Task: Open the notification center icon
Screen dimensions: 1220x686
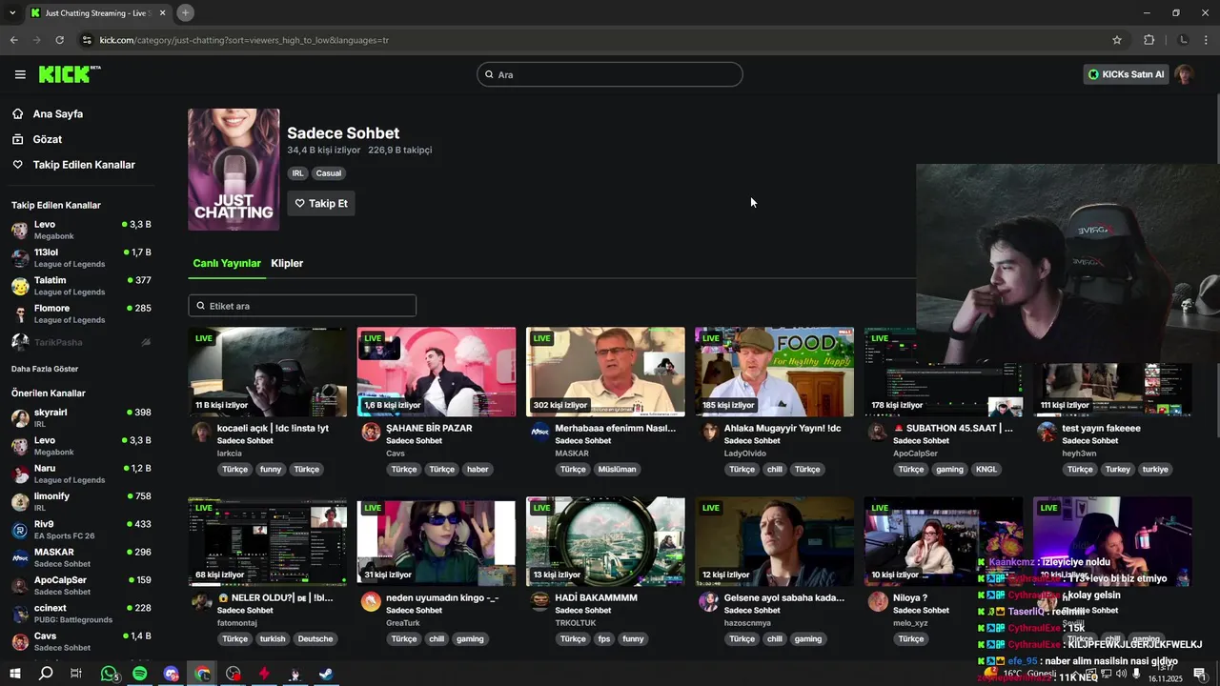Action: pos(1200,674)
